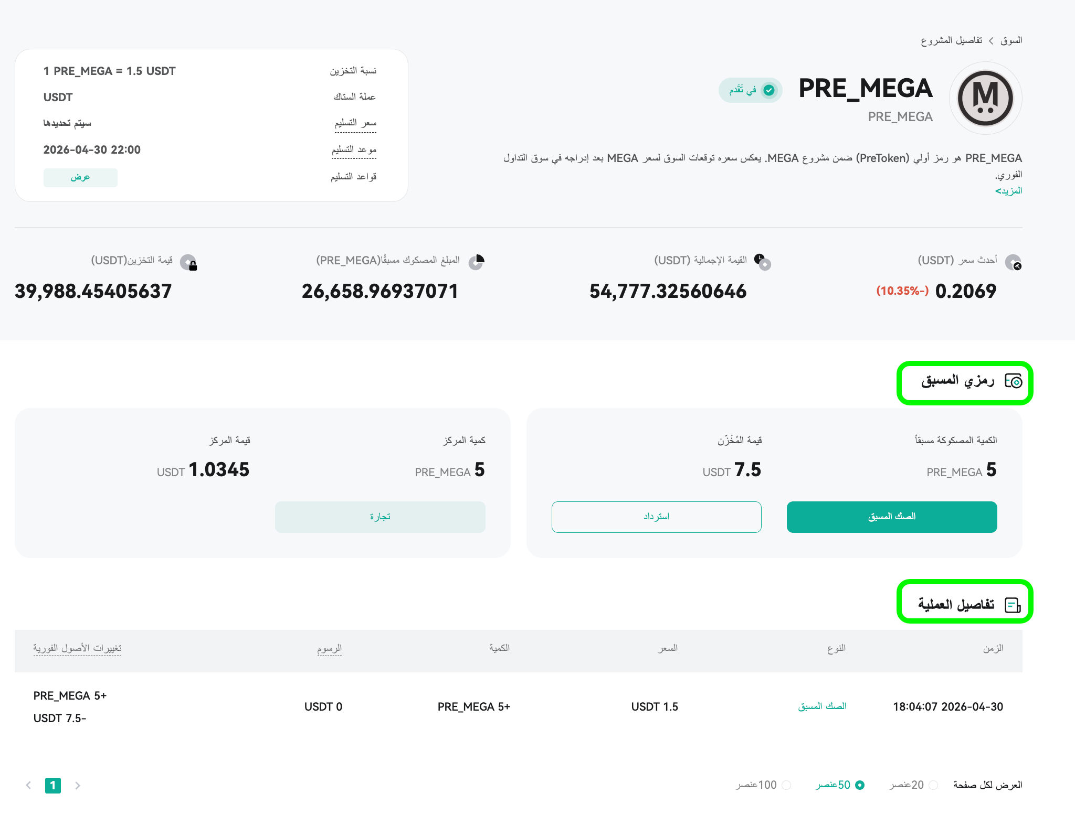The image size is (1075, 815).
Task: Expand the description with المزيد link
Action: click(x=1008, y=190)
